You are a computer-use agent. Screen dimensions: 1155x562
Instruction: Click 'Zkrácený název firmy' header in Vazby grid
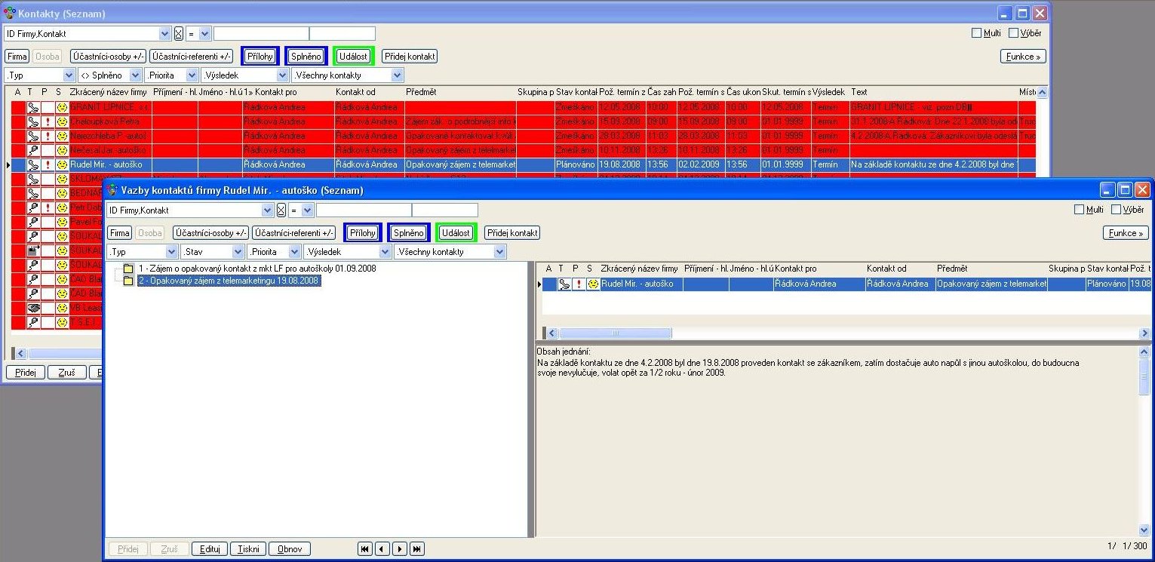639,269
